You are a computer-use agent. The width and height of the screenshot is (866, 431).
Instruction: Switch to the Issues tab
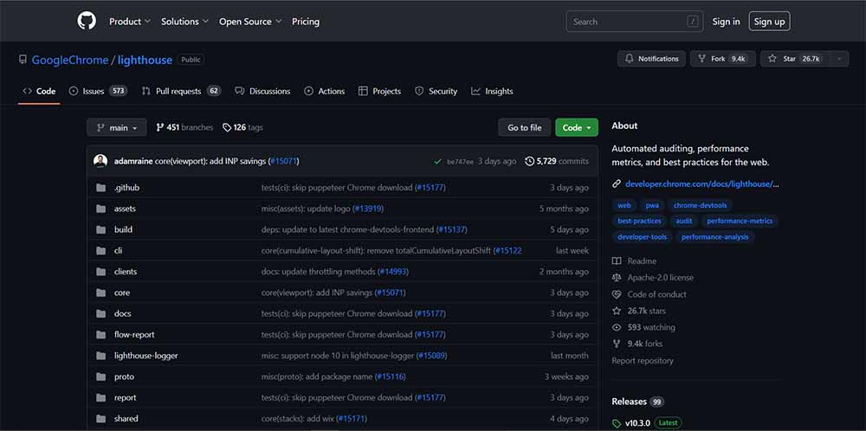coord(98,91)
